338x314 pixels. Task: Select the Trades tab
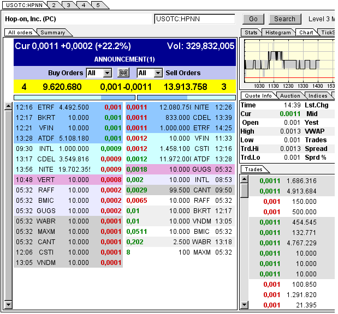click(x=253, y=170)
